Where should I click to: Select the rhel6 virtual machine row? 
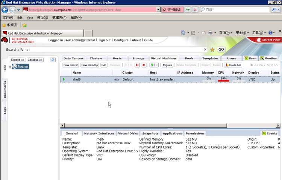pyautogui.click(x=170, y=79)
